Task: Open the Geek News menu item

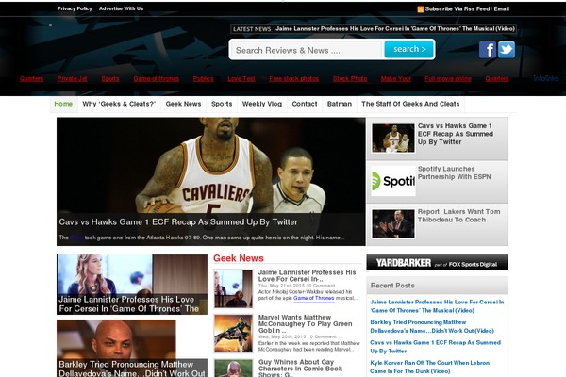Action: click(x=183, y=104)
